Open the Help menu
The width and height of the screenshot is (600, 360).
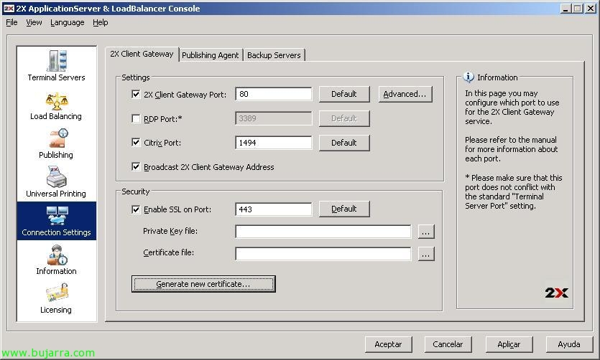click(x=101, y=22)
